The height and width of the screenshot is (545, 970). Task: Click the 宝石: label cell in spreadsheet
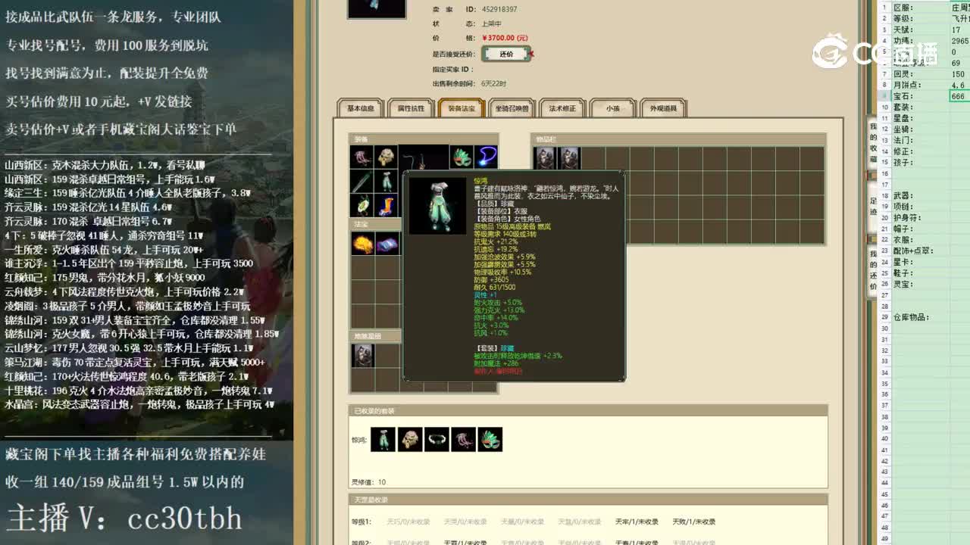tap(920, 96)
